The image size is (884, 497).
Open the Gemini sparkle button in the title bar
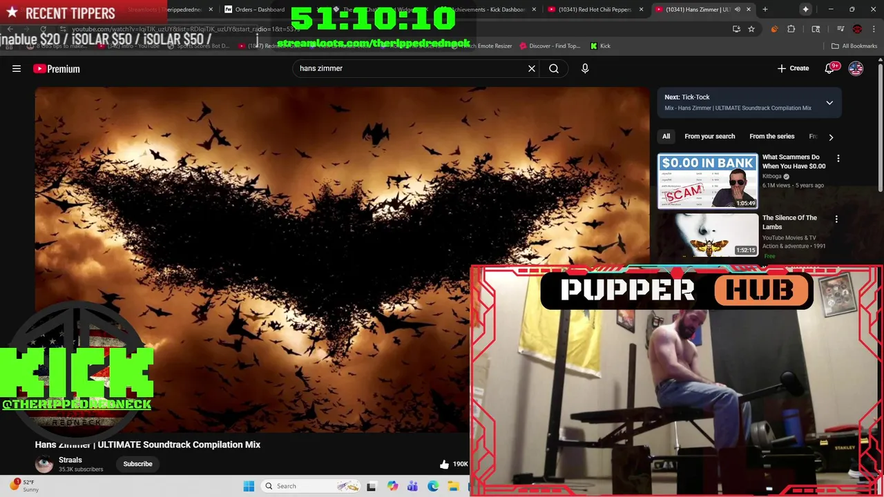coord(806,9)
